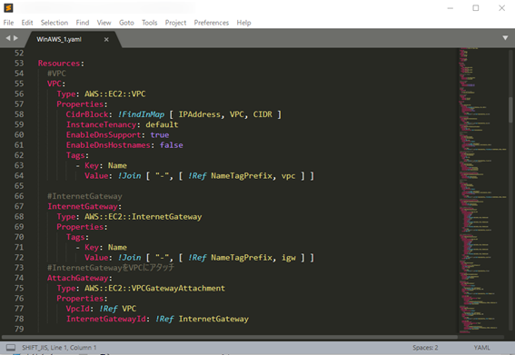
Task: Open the File menu
Action: point(8,23)
